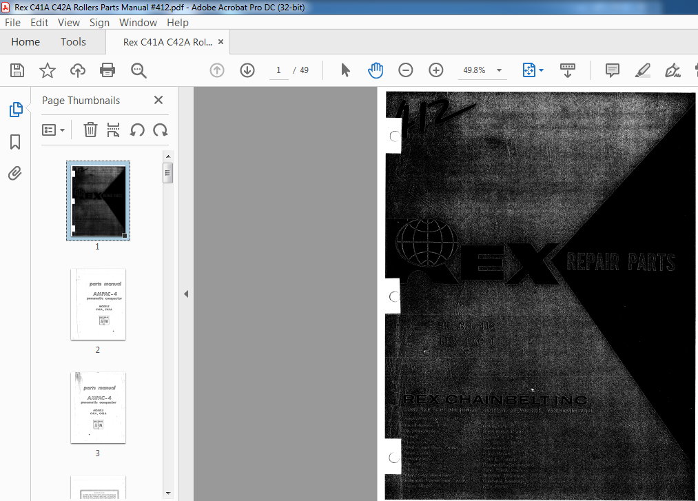Open the Bookmarks panel icon

pos(15,141)
